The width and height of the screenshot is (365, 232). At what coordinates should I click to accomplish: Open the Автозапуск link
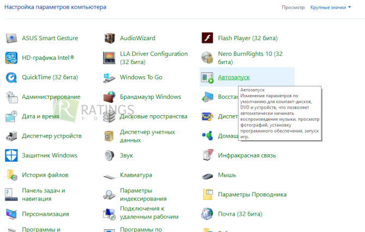click(x=234, y=77)
